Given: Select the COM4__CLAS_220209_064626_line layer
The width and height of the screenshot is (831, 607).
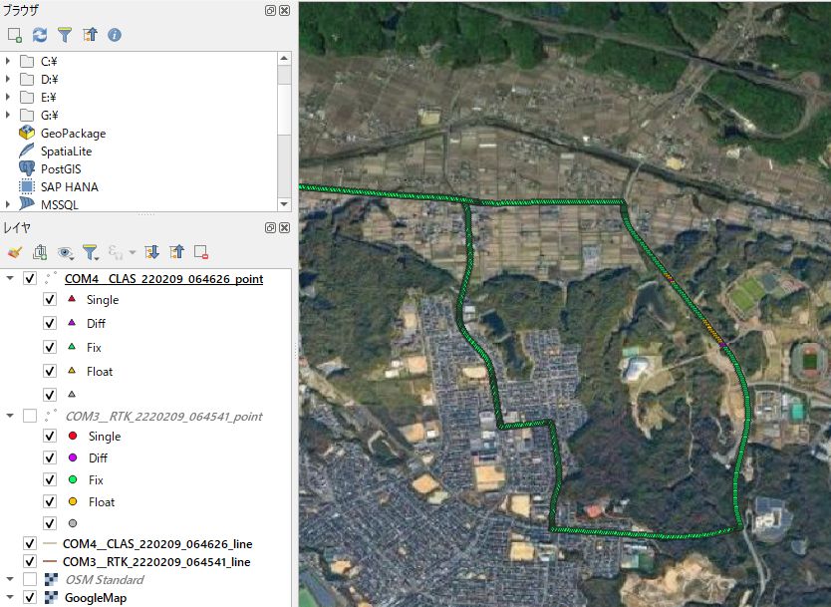Looking at the screenshot, I should click(156, 544).
